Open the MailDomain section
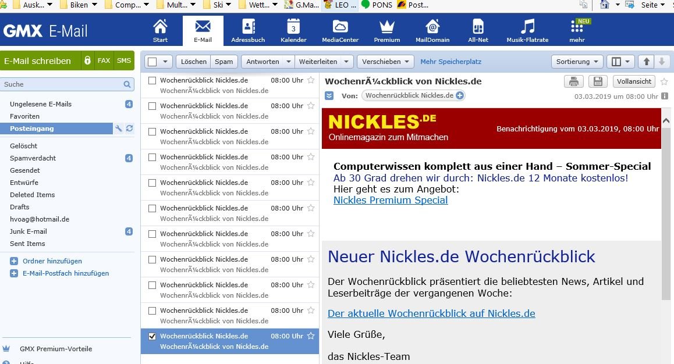Viewport: 674px width, 364px height. click(432, 31)
